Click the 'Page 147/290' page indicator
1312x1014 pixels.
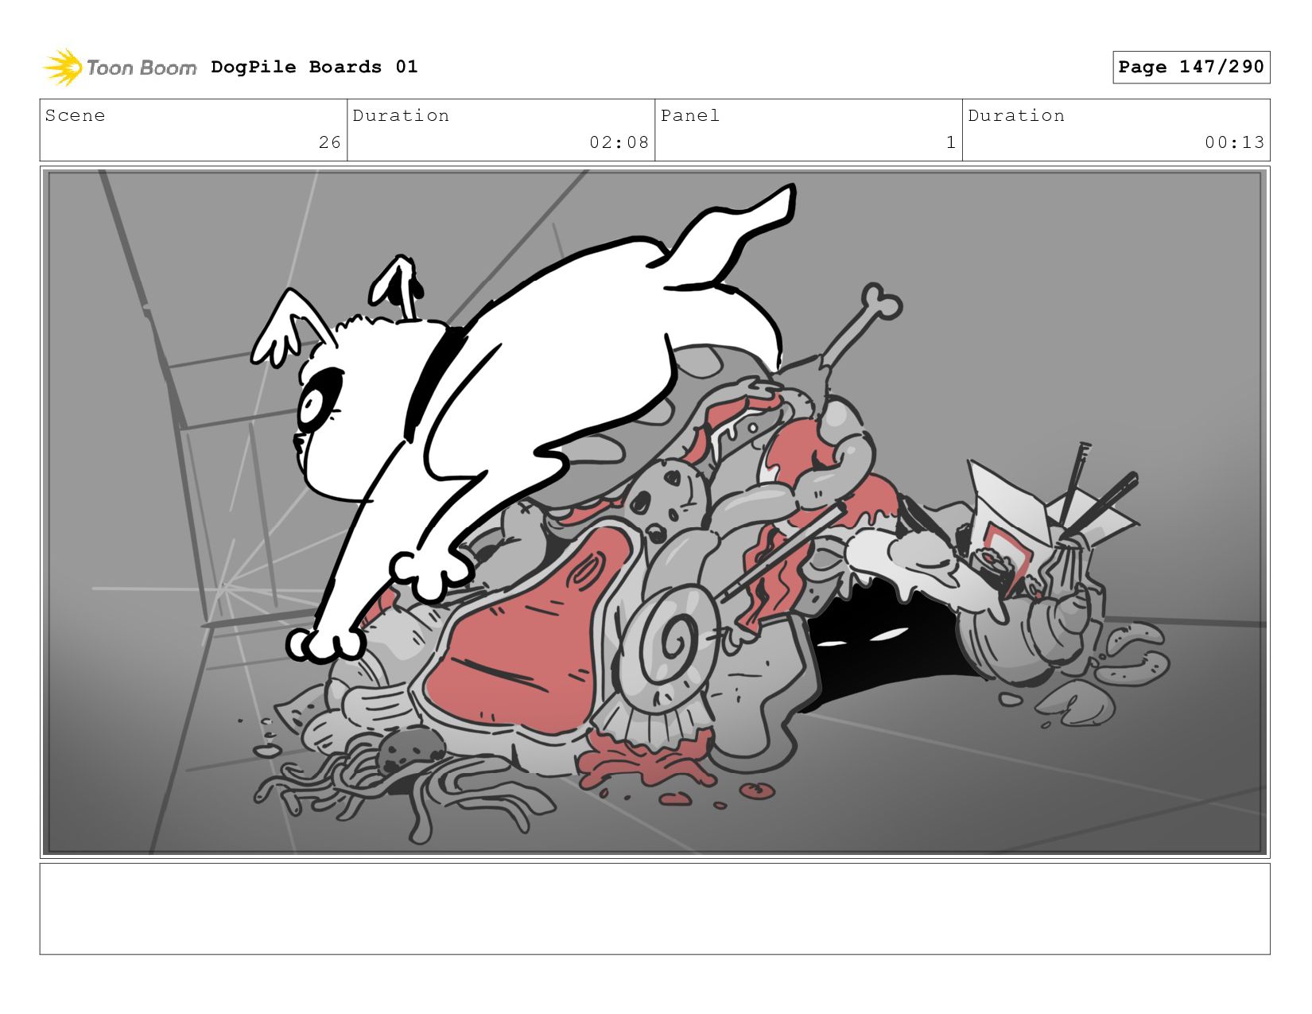point(1191,67)
